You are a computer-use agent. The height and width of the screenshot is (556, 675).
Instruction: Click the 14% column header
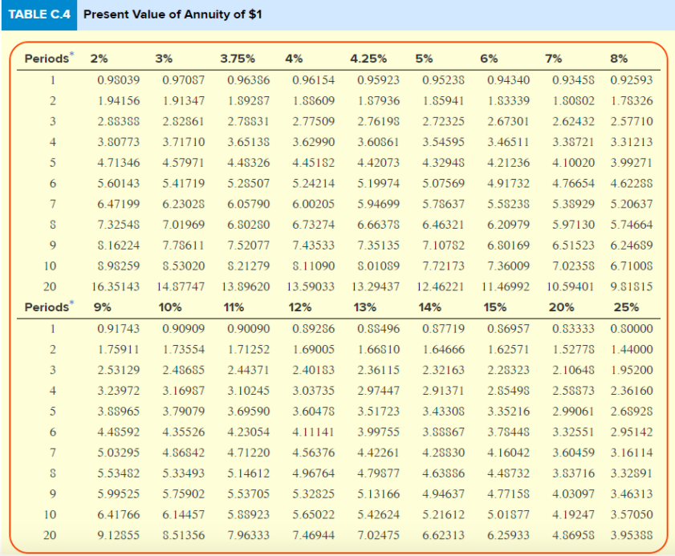pyautogui.click(x=430, y=307)
